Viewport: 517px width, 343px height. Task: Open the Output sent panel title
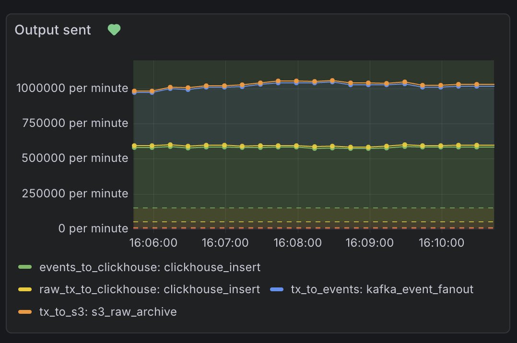click(53, 30)
